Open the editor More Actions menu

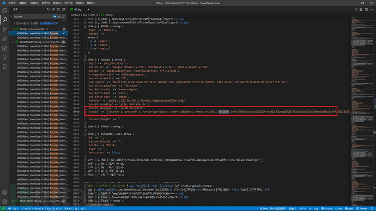coord(372,9)
